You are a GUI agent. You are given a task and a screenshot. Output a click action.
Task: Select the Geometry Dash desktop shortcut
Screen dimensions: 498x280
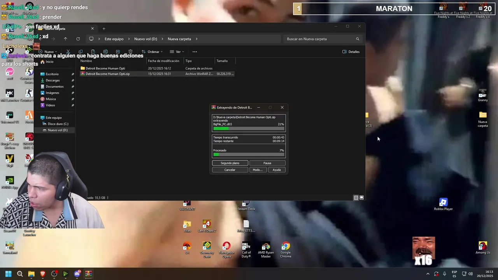[x=207, y=250]
